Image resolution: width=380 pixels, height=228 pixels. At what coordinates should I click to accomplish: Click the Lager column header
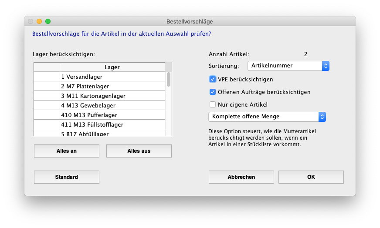[x=112, y=67]
